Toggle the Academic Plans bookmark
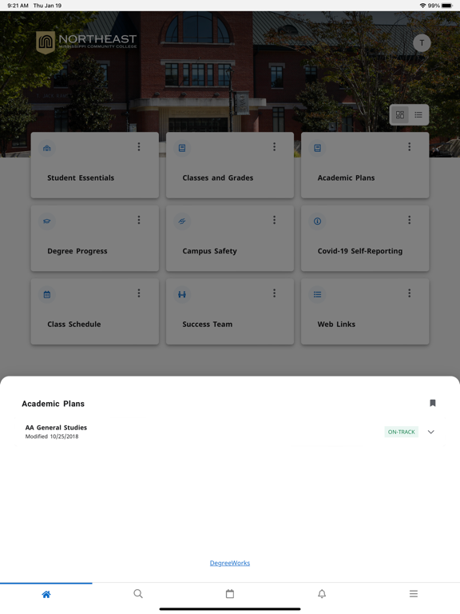 pyautogui.click(x=433, y=403)
